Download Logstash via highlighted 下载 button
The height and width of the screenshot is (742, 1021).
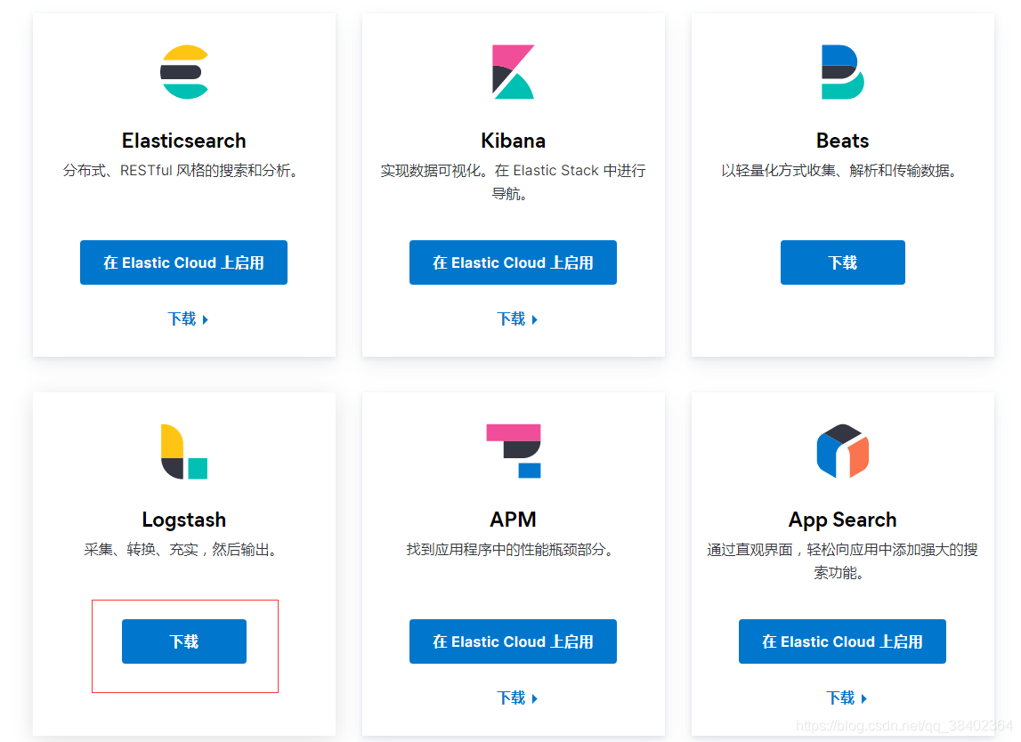click(183, 641)
